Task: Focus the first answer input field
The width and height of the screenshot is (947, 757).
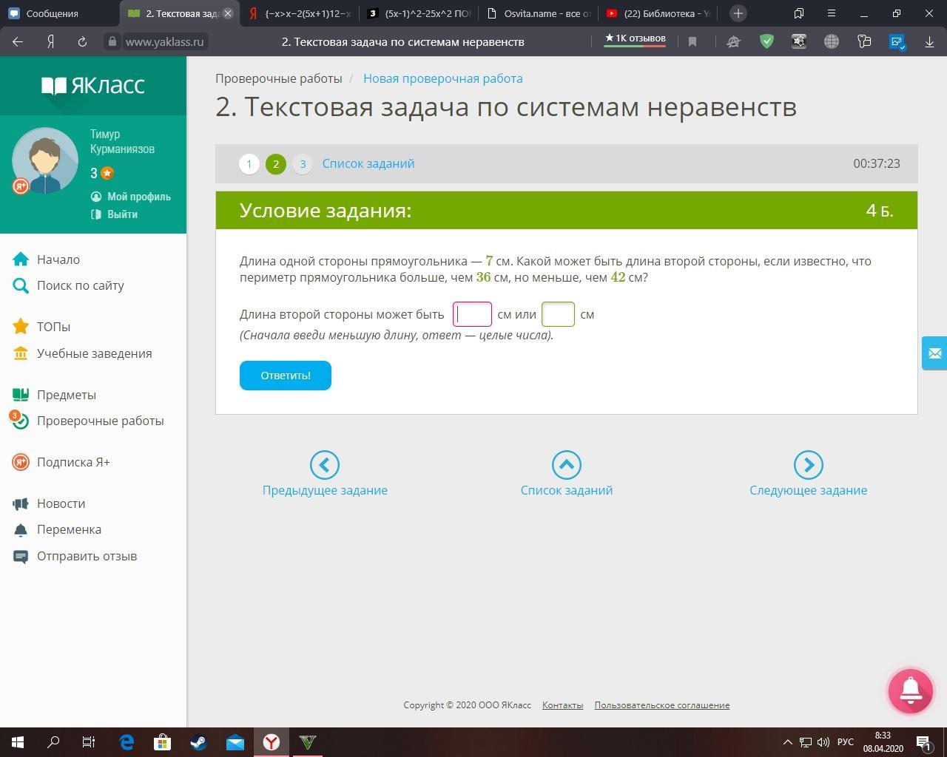Action: point(472,314)
